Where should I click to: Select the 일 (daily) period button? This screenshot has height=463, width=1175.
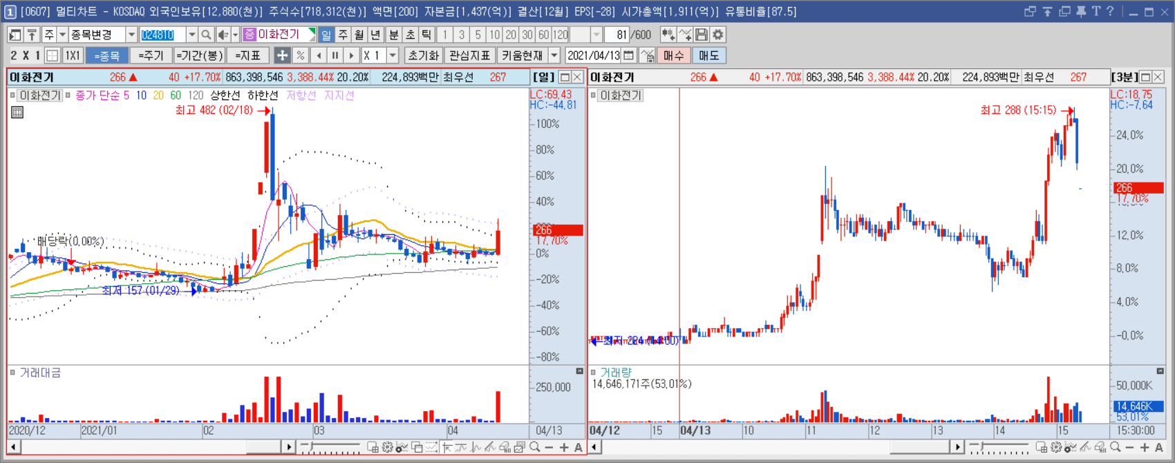[x=326, y=35]
